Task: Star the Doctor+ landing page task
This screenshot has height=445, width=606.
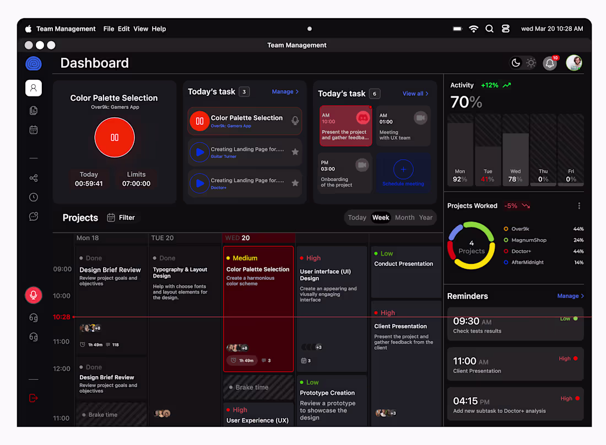Action: pos(295,183)
